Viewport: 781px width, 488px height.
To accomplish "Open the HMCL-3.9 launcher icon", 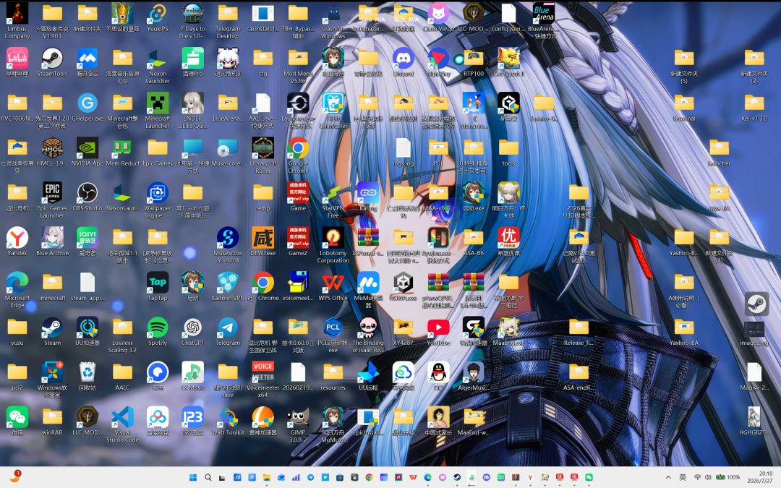I will pos(52,151).
